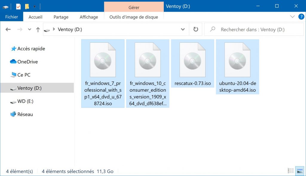Screen dimensions: 306x176
Task: Minimize the Ventoy (D:) window
Action: pyautogui.click(x=258, y=6)
